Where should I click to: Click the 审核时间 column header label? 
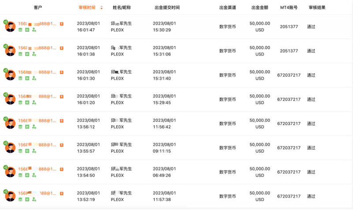click(x=87, y=7)
